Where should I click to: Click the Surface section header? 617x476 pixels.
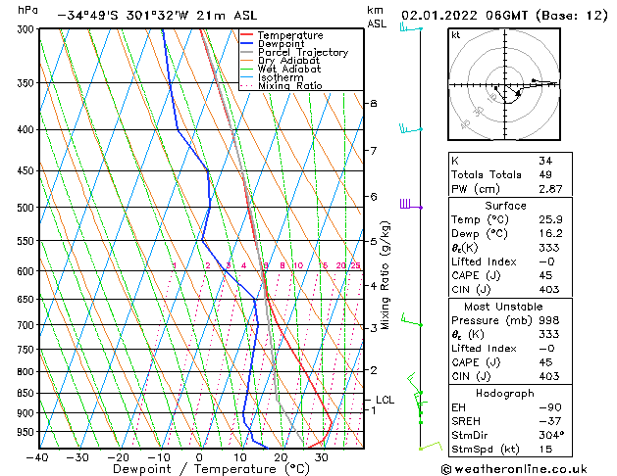(x=505, y=206)
